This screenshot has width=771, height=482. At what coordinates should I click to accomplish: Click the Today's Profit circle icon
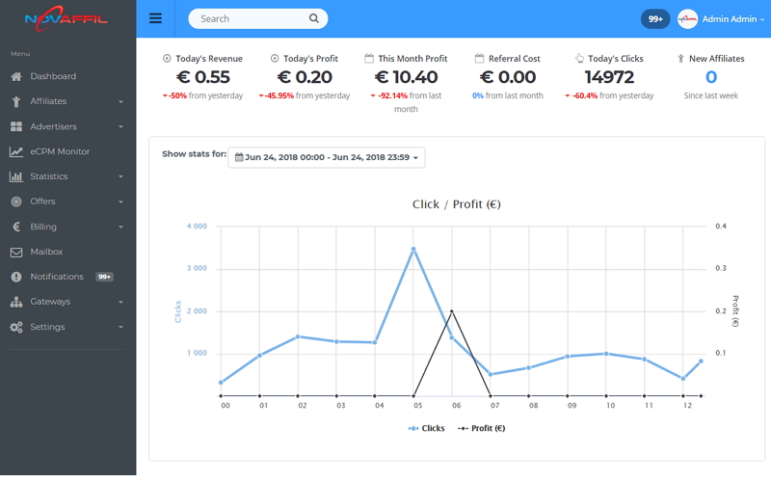click(275, 59)
